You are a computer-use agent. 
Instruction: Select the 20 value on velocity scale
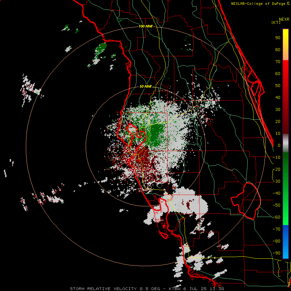pos(278,121)
